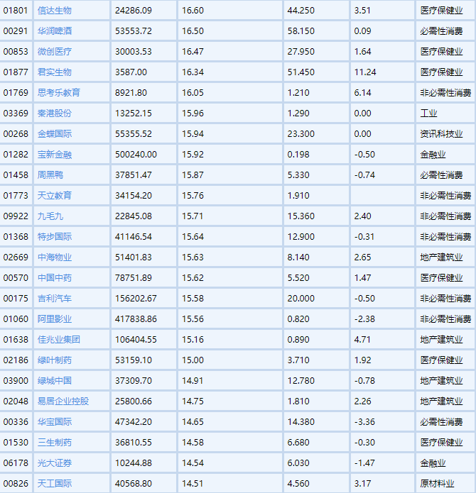
Task: Open the 金蝶国际 stock link
Action: [x=55, y=134]
